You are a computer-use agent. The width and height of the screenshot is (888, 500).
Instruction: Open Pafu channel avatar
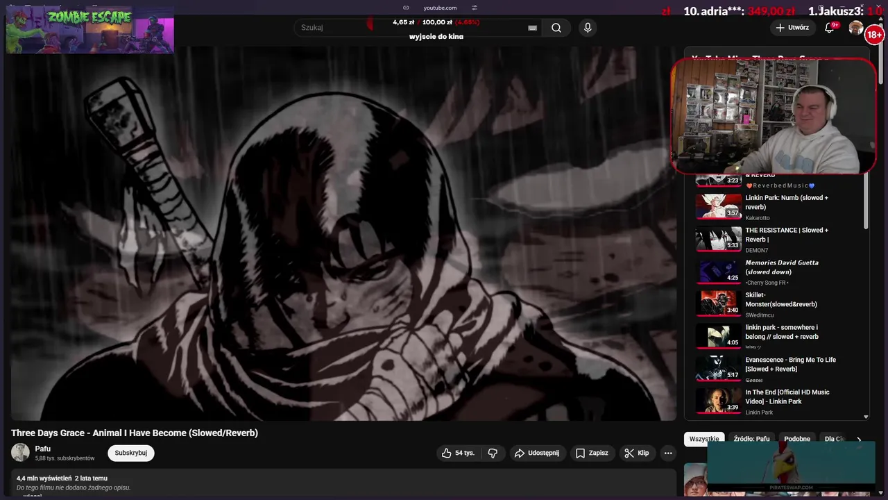pos(21,453)
